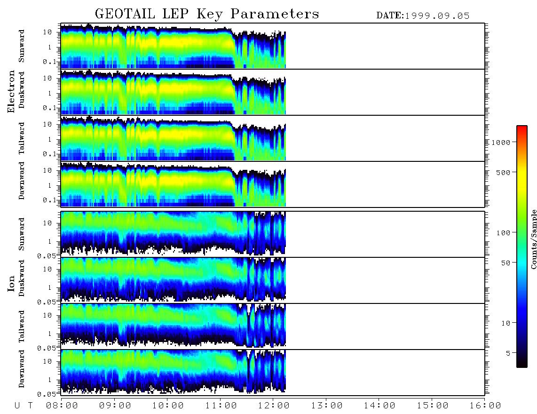The image size is (537, 414).
Task: Click the 100 colorbar tick value
Action: (503, 233)
